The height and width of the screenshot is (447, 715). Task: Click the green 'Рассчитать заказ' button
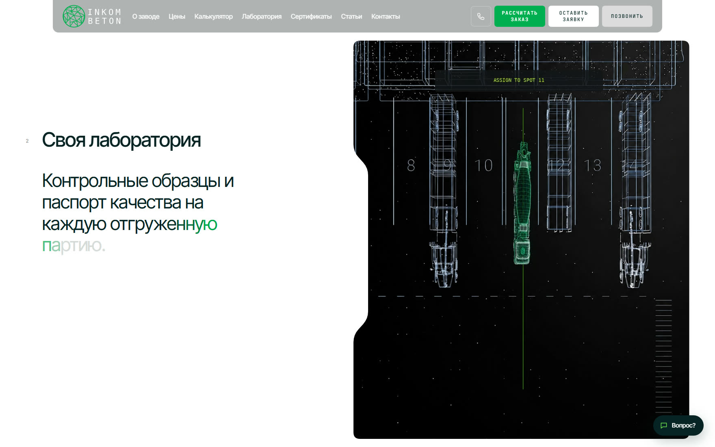tap(520, 16)
